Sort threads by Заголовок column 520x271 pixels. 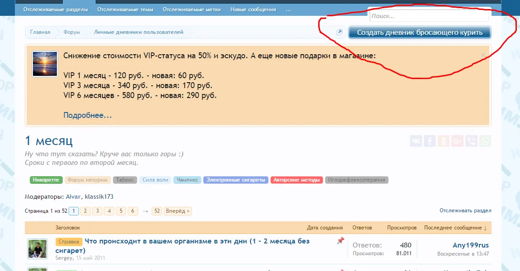68,228
